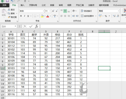The height and width of the screenshot is (99, 126).
Task: Switch to the Insert (插入) tab
Action: click(x=22, y=5)
